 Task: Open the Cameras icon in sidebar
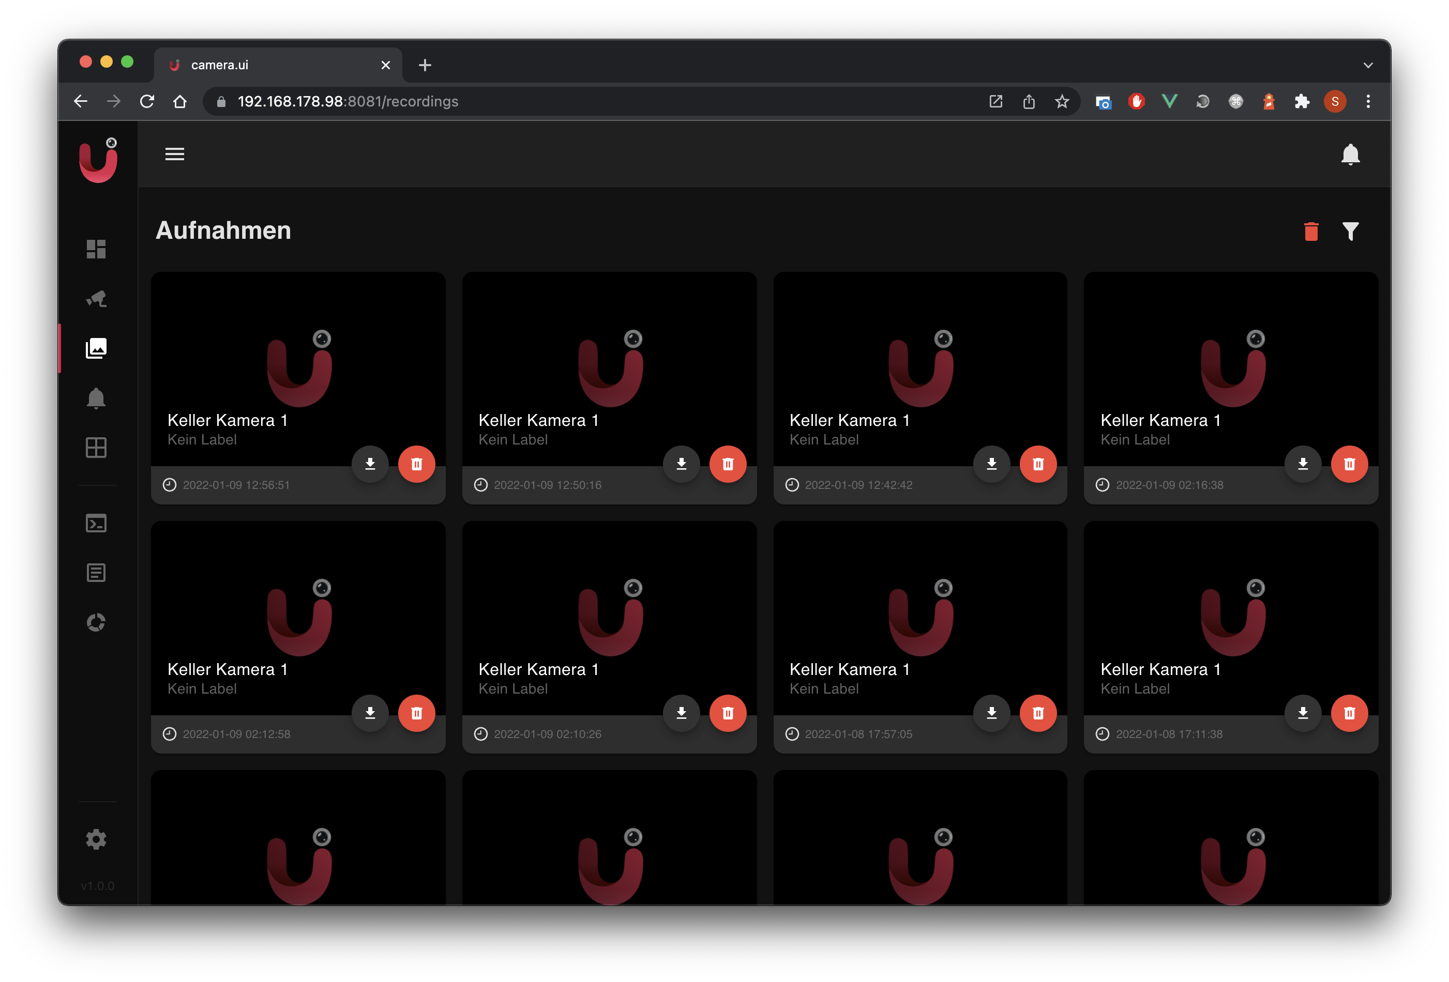[x=96, y=299]
